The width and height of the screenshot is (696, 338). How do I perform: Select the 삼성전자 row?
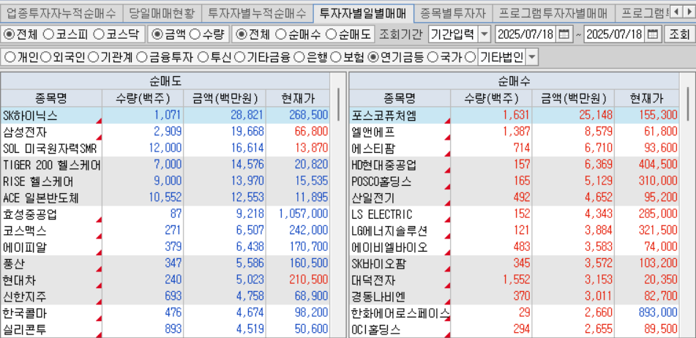coord(165,132)
